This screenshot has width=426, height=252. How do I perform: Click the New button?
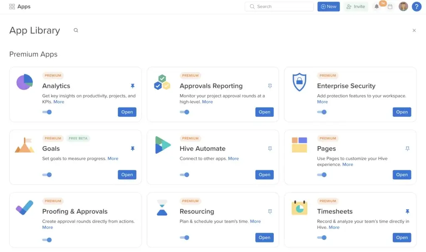tap(329, 7)
